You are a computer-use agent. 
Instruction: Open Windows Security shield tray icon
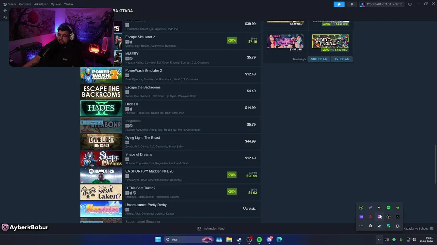click(x=389, y=226)
